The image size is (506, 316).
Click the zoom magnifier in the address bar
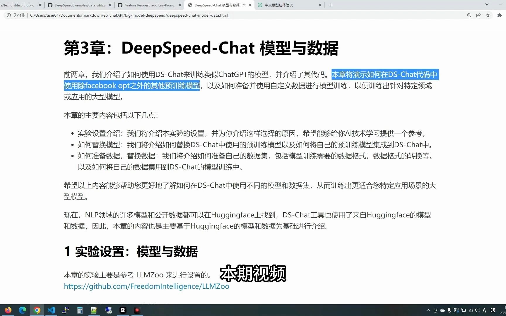pyautogui.click(x=469, y=15)
